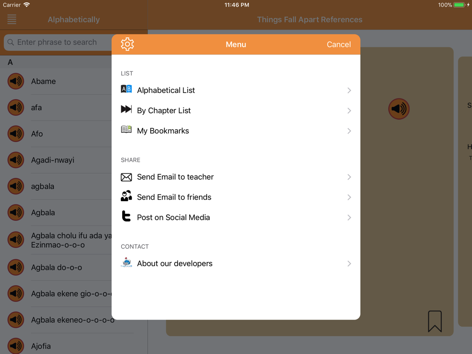Select the word Afo in the list
Screen dimensions: 472x354
[x=37, y=134]
